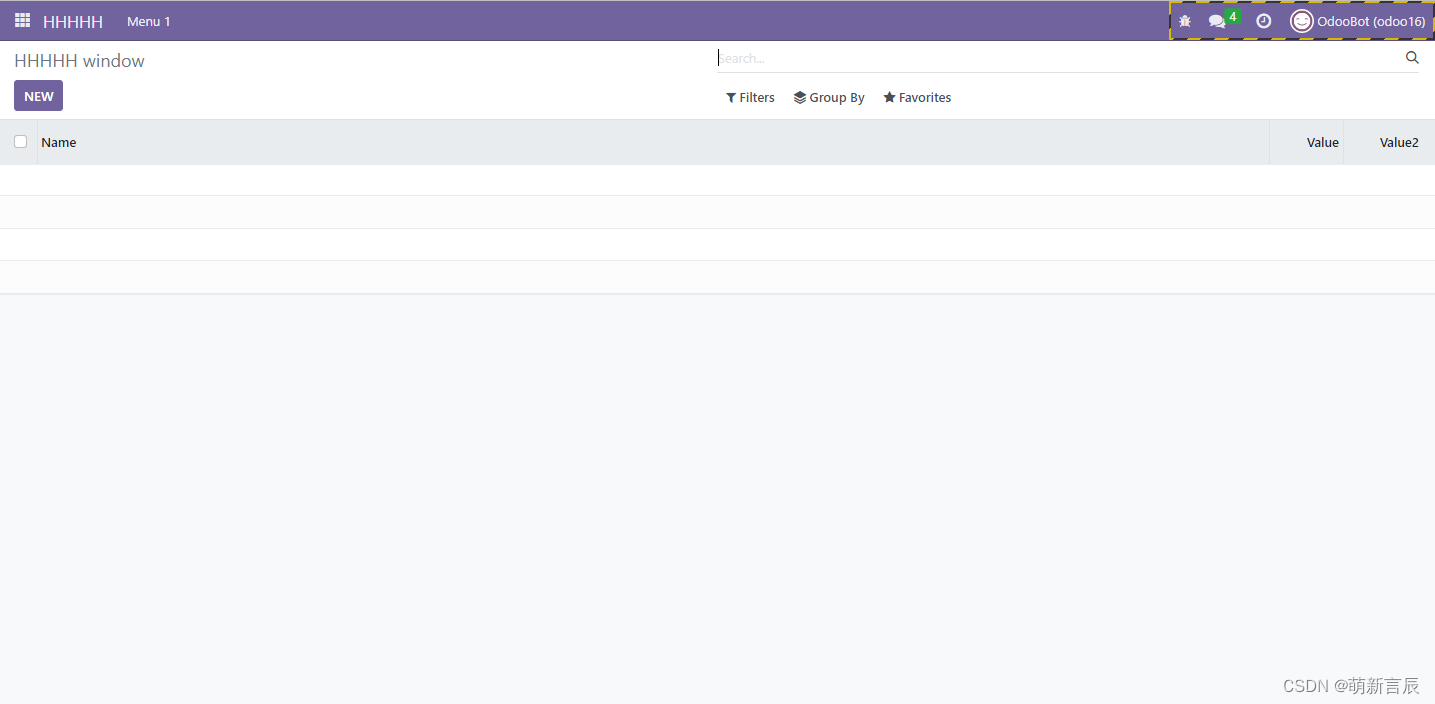Screen dimensions: 1435x704
Task: Click the search magnifier icon
Action: click(x=1411, y=57)
